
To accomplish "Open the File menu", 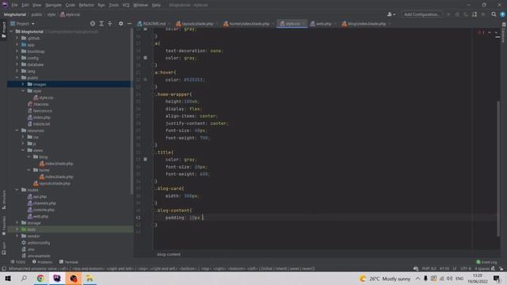I will (14, 6).
